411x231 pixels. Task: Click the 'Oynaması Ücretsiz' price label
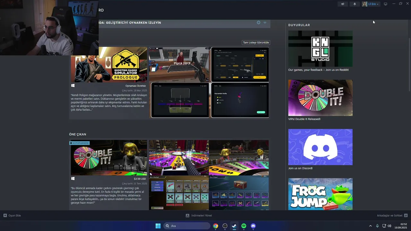tap(136, 86)
